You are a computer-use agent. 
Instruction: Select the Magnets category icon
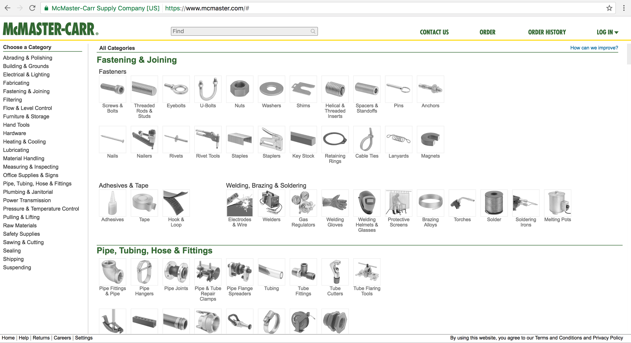tap(430, 140)
